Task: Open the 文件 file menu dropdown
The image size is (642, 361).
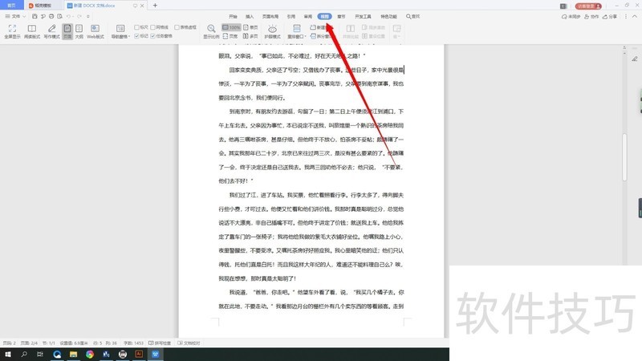Action: click(15, 16)
